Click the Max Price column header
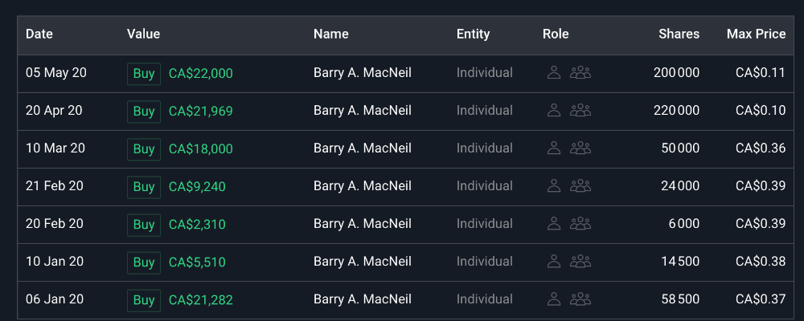 pos(756,34)
